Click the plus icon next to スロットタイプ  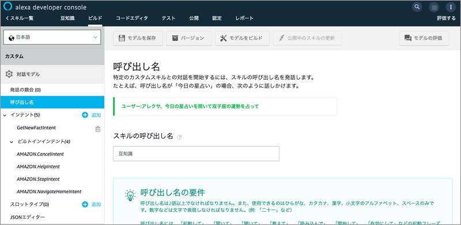coord(85,204)
